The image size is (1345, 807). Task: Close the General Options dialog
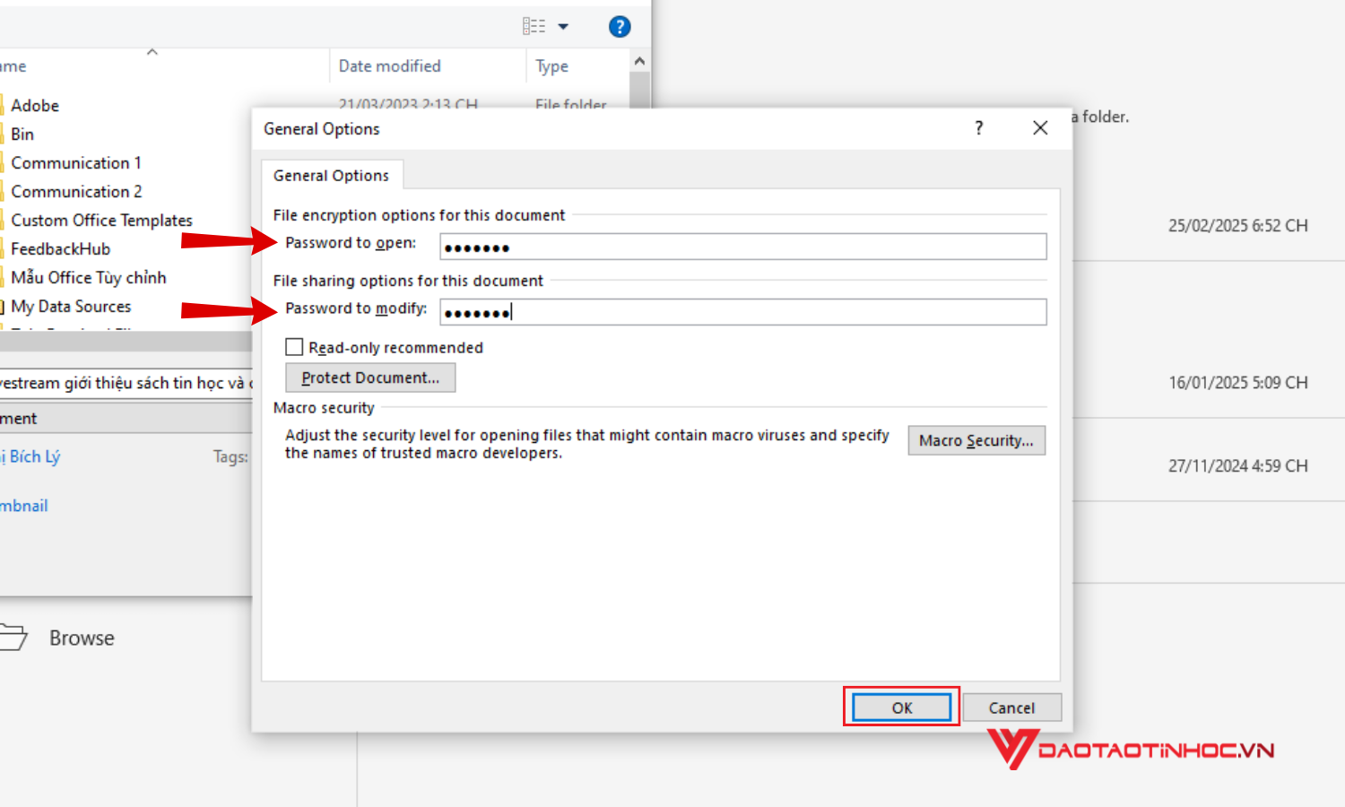click(1040, 128)
